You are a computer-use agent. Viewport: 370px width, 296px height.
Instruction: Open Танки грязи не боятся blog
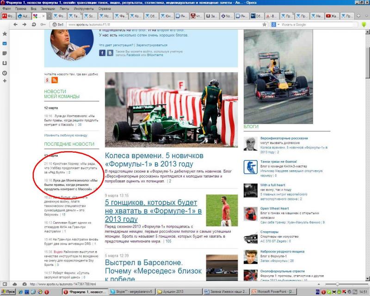pyautogui.click(x=278, y=161)
